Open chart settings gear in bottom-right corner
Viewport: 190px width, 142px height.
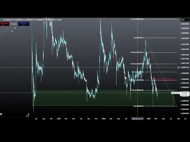pyautogui.click(x=185, y=119)
